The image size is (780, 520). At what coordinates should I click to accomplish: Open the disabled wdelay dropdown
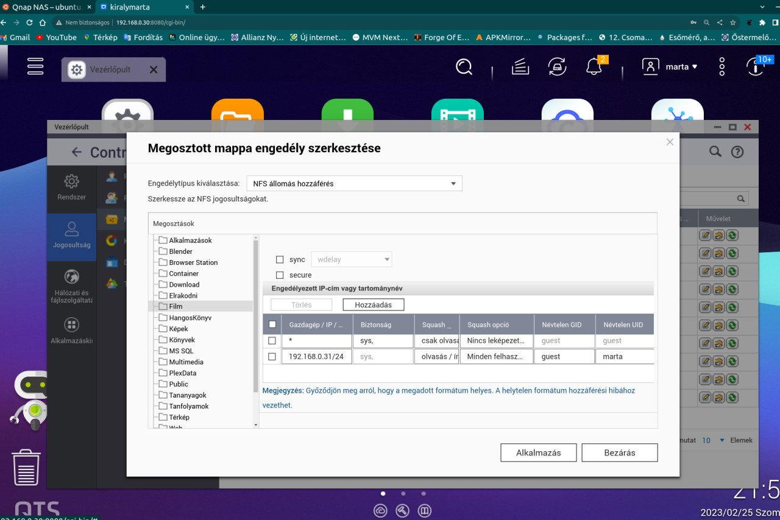tap(352, 259)
